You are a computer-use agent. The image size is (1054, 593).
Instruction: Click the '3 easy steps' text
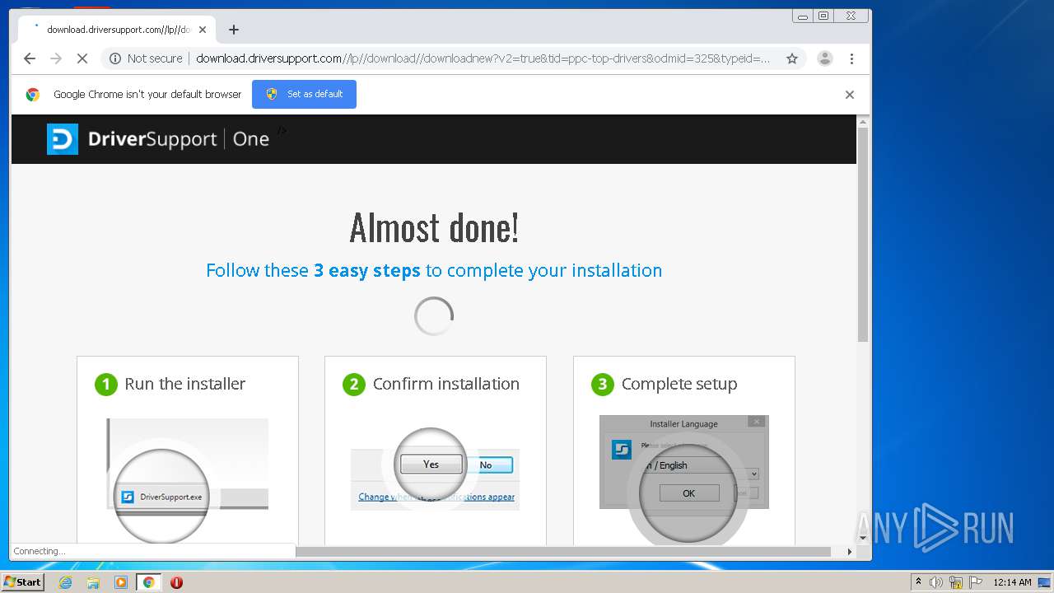[x=367, y=270]
